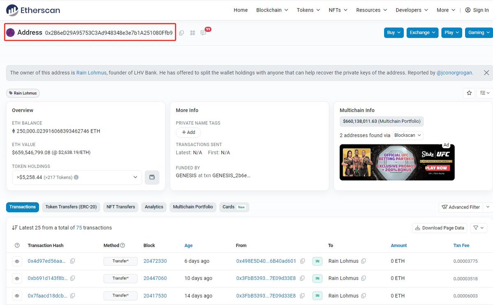
Task: Switch to NFT Transfers tab
Action: click(x=121, y=207)
